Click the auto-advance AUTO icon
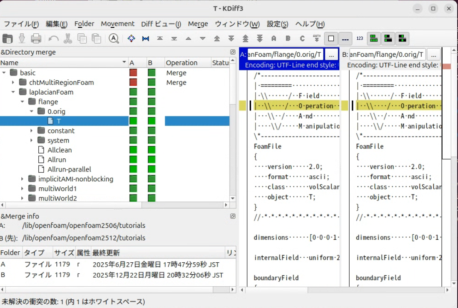 [316, 38]
